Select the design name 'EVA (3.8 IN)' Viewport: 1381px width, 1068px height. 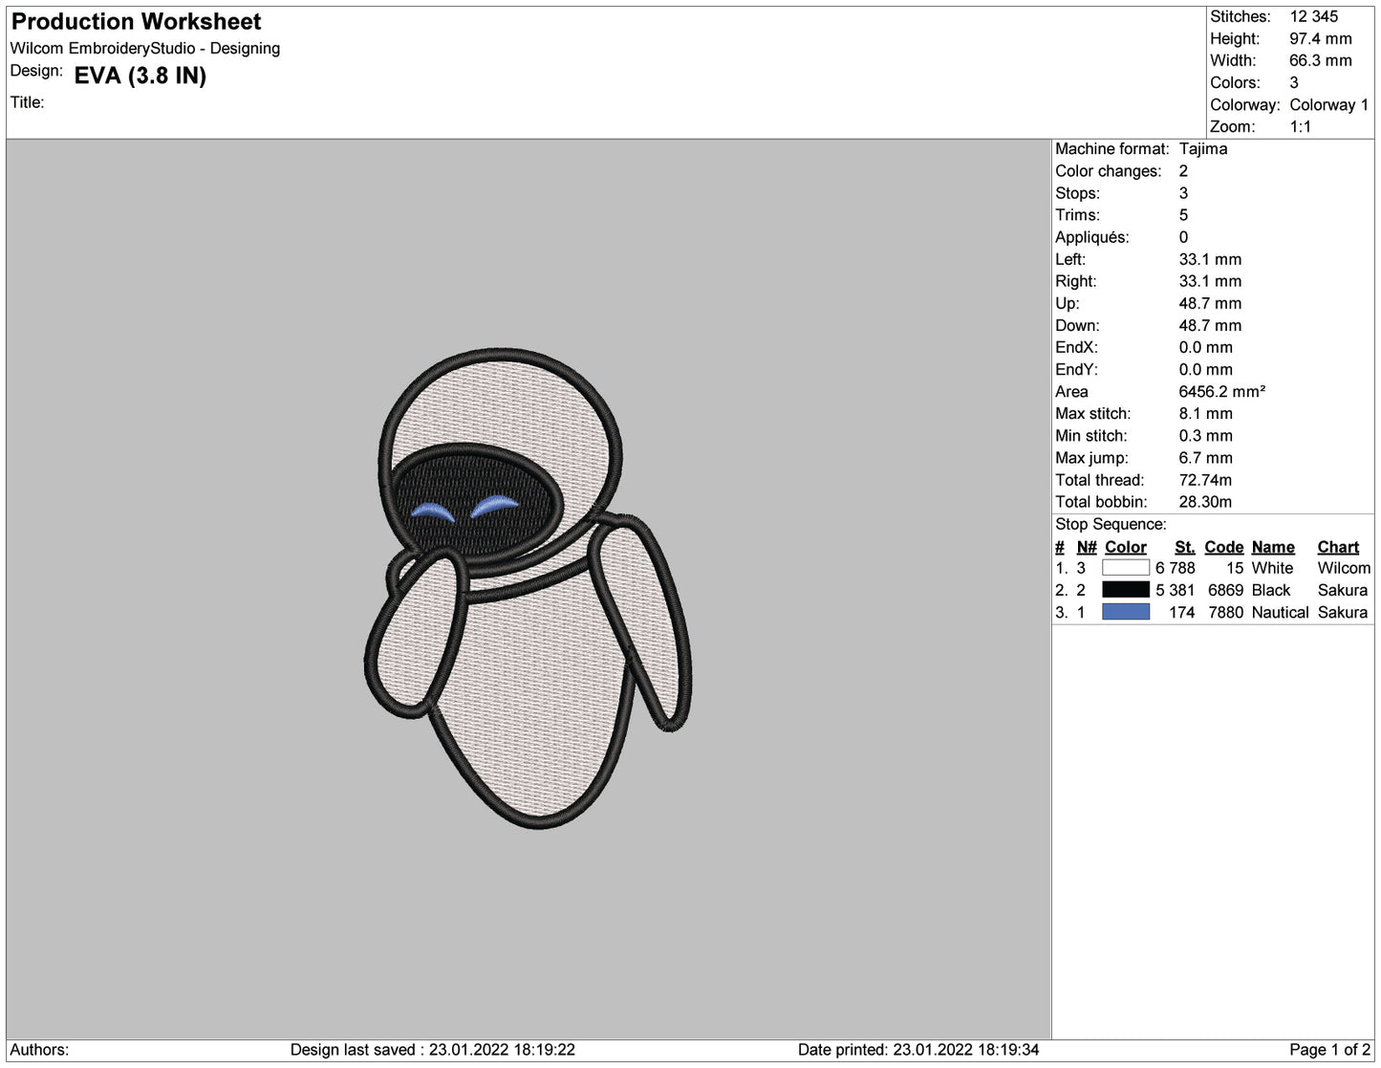click(140, 76)
